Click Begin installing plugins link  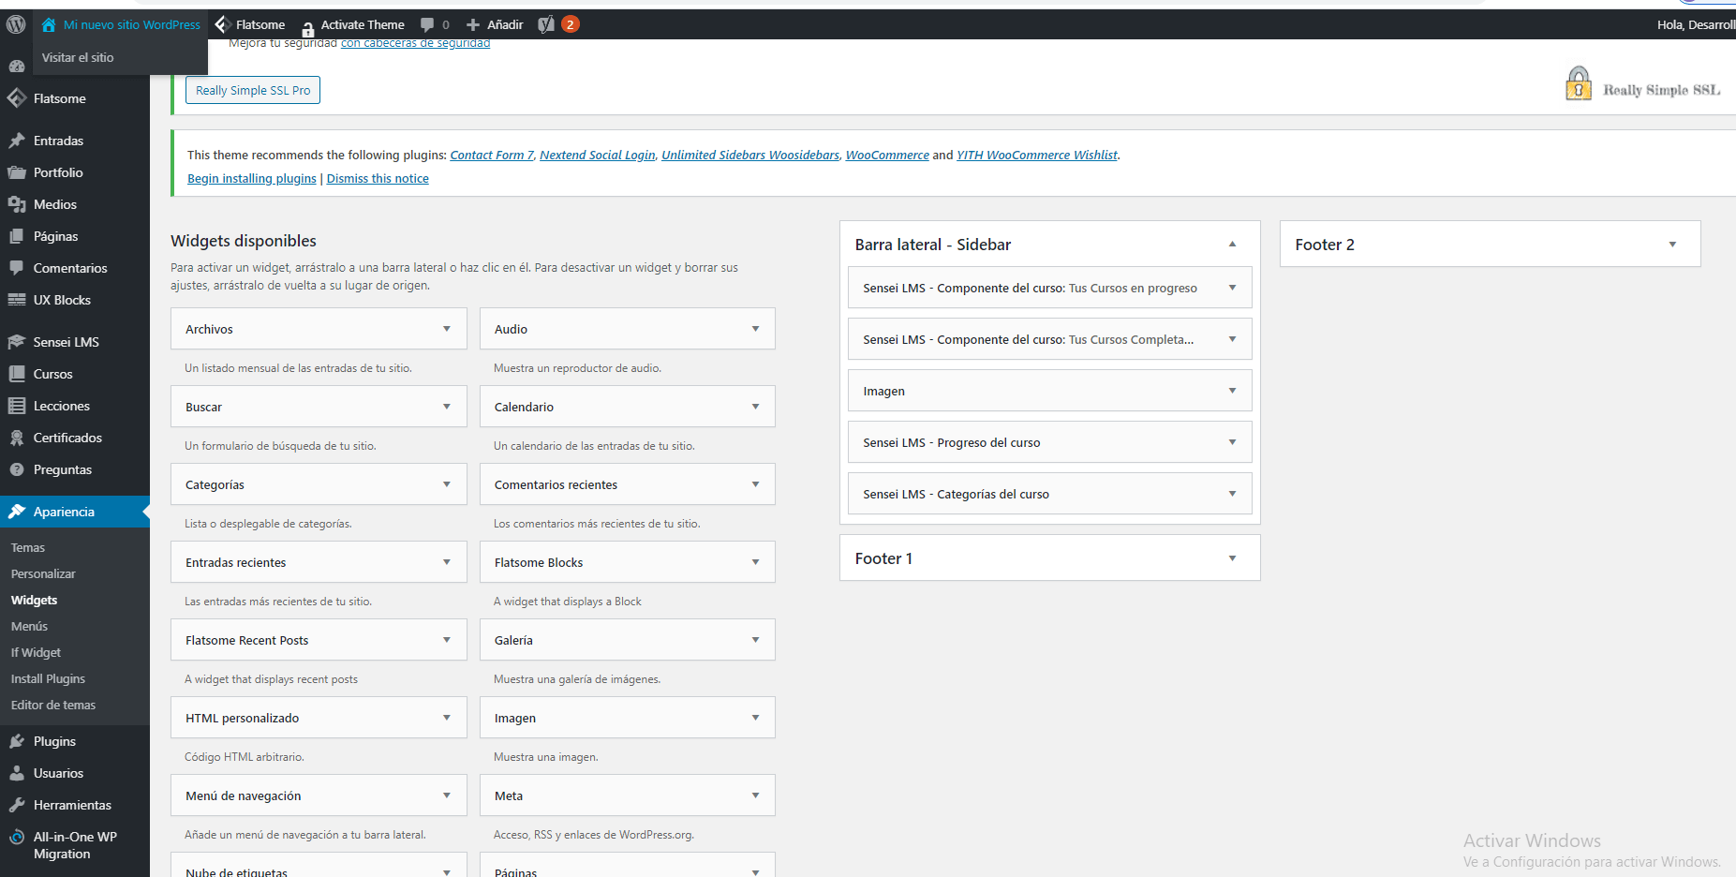coord(252,179)
